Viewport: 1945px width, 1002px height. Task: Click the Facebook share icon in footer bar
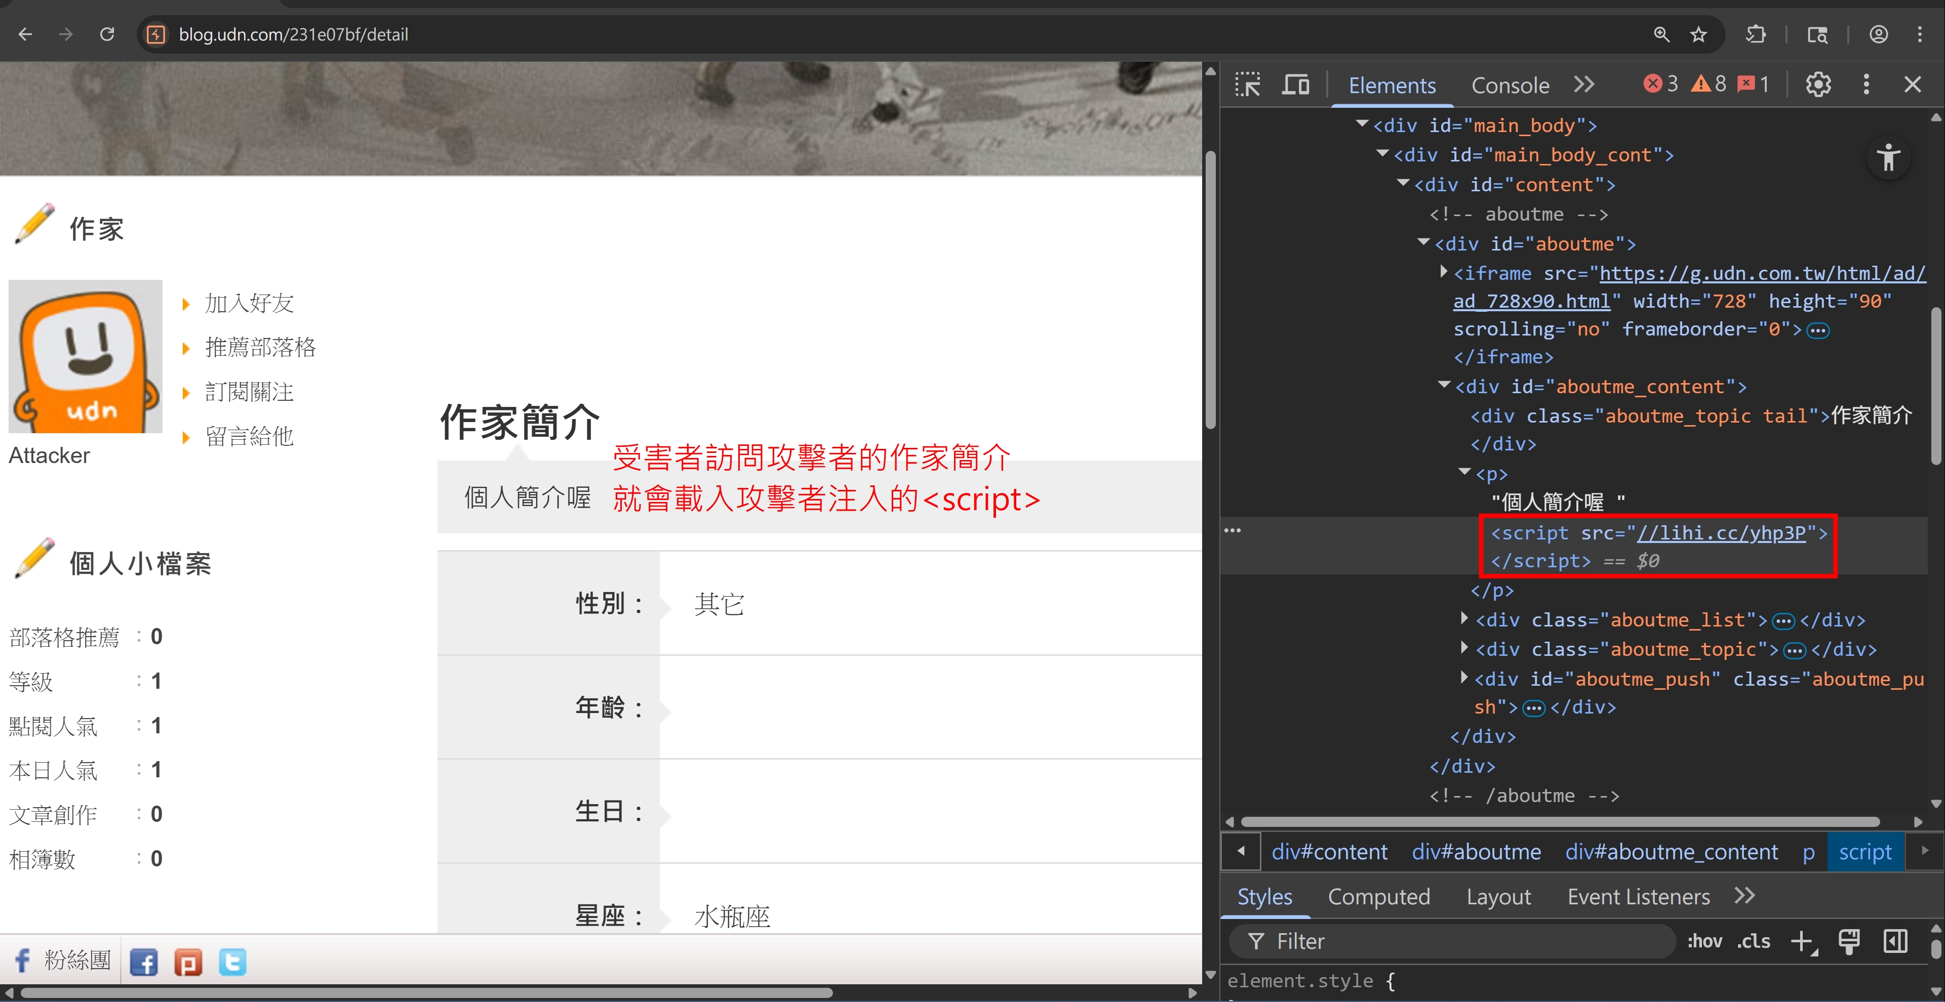pyautogui.click(x=143, y=962)
